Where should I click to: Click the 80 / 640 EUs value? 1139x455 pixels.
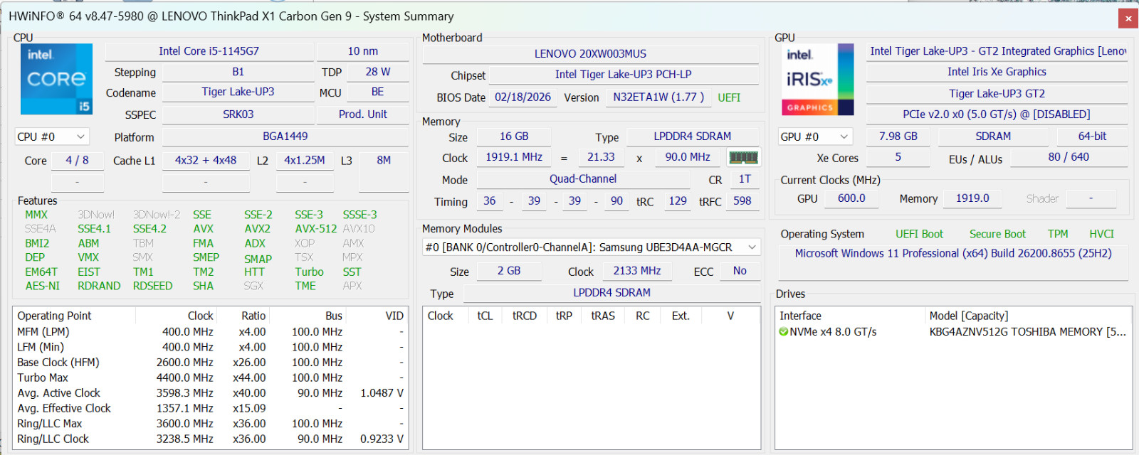click(1069, 157)
